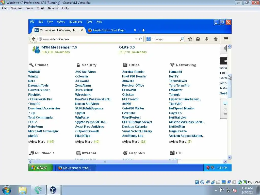Open the TeamViewer link under Networking

click(x=178, y=81)
